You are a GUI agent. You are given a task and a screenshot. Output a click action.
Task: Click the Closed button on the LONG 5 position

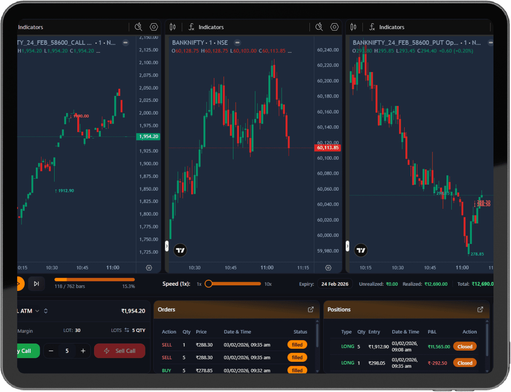point(465,346)
